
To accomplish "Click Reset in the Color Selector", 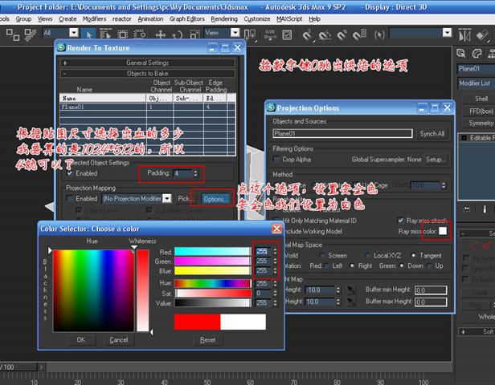I will pos(207,340).
